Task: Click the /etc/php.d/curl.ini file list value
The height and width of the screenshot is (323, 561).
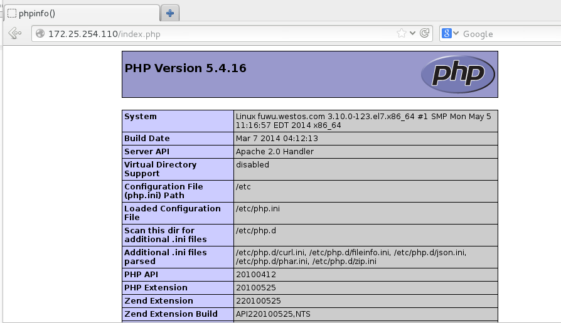Action: 351,257
